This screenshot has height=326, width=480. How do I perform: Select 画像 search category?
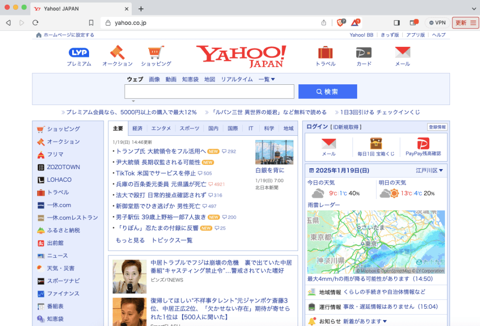point(154,79)
